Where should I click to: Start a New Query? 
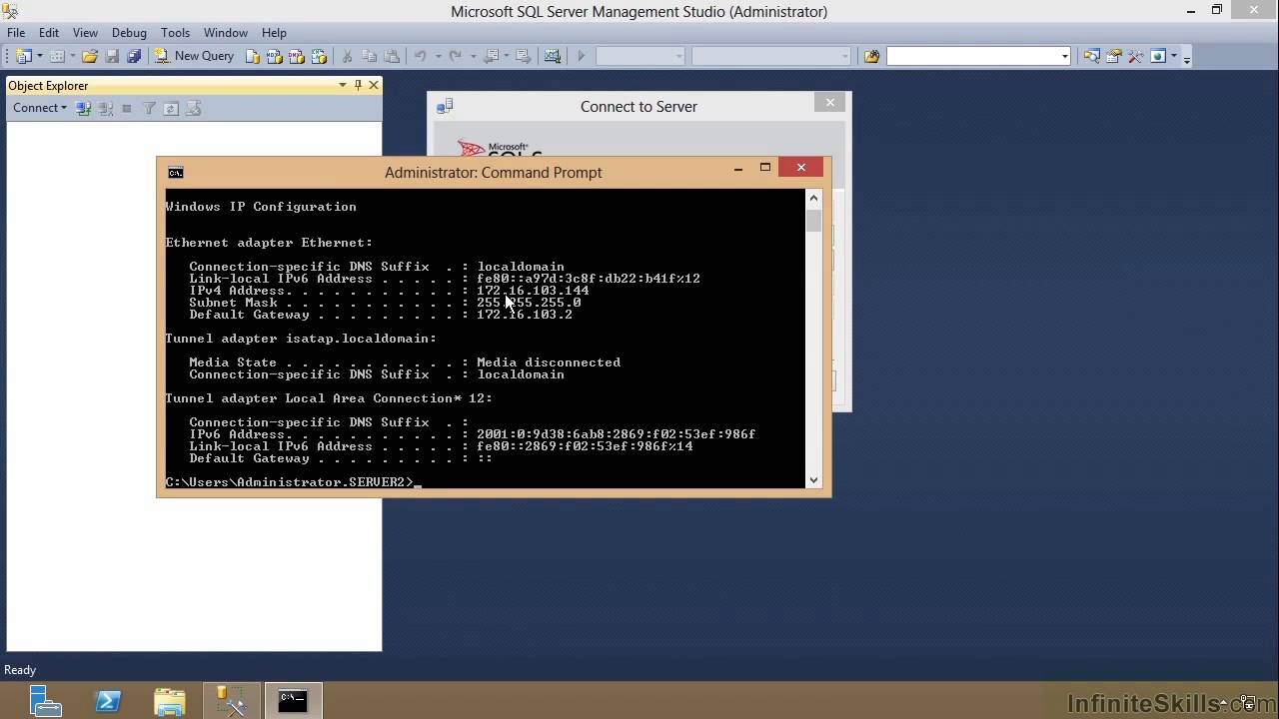pos(195,57)
